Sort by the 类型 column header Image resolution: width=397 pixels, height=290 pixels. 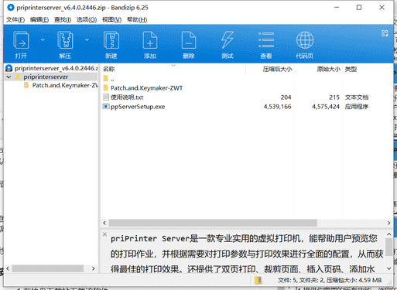point(351,69)
